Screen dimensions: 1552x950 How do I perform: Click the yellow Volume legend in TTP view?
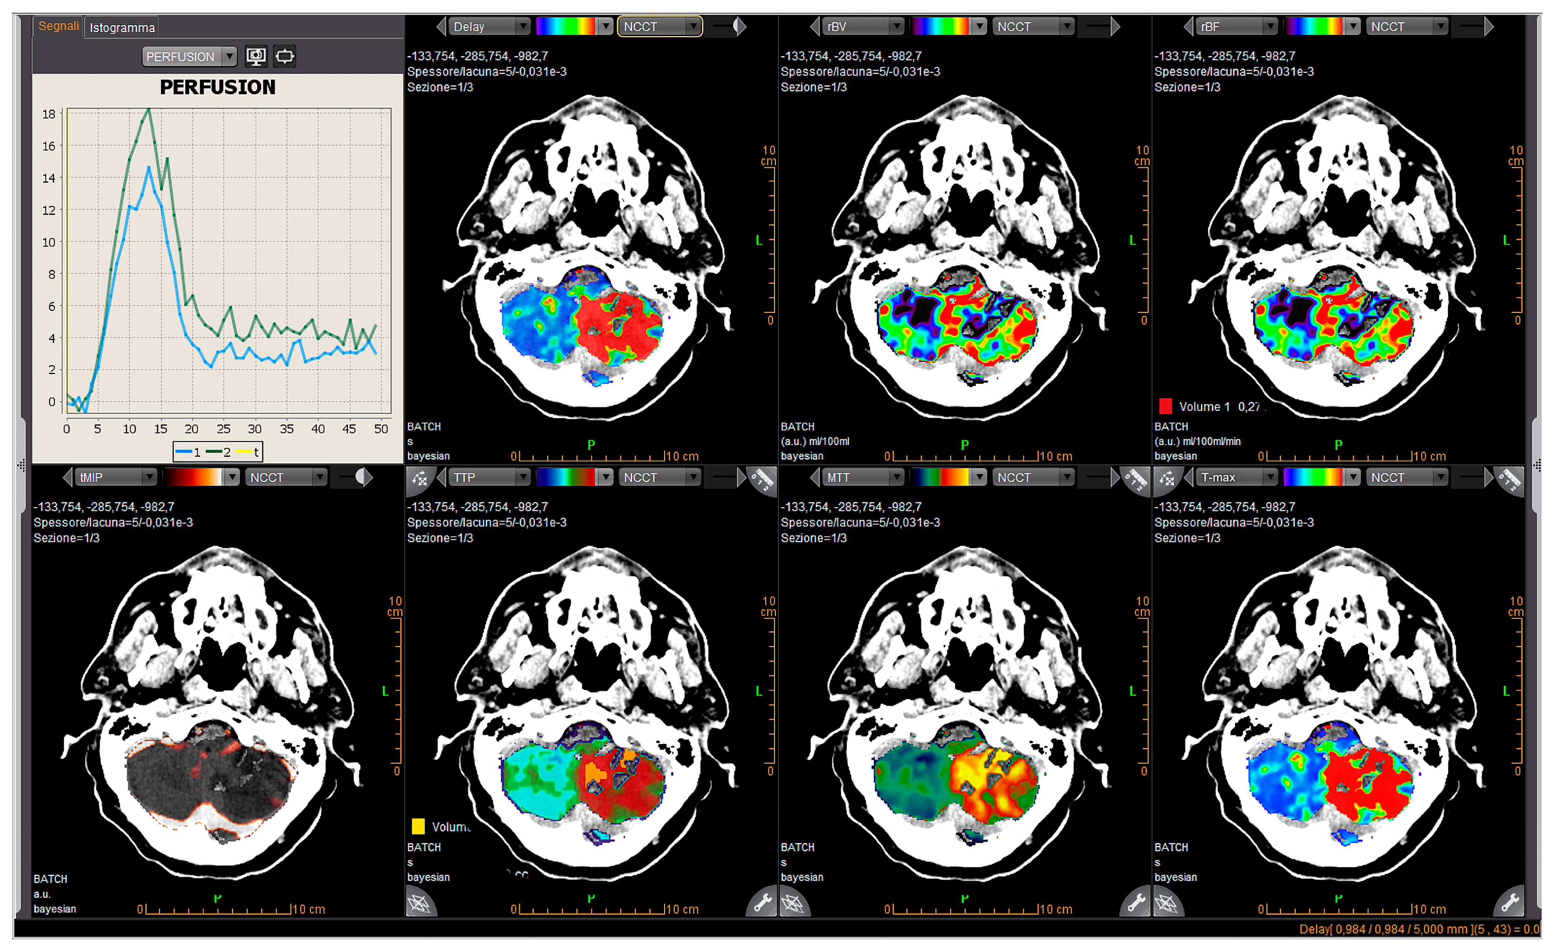tap(441, 827)
